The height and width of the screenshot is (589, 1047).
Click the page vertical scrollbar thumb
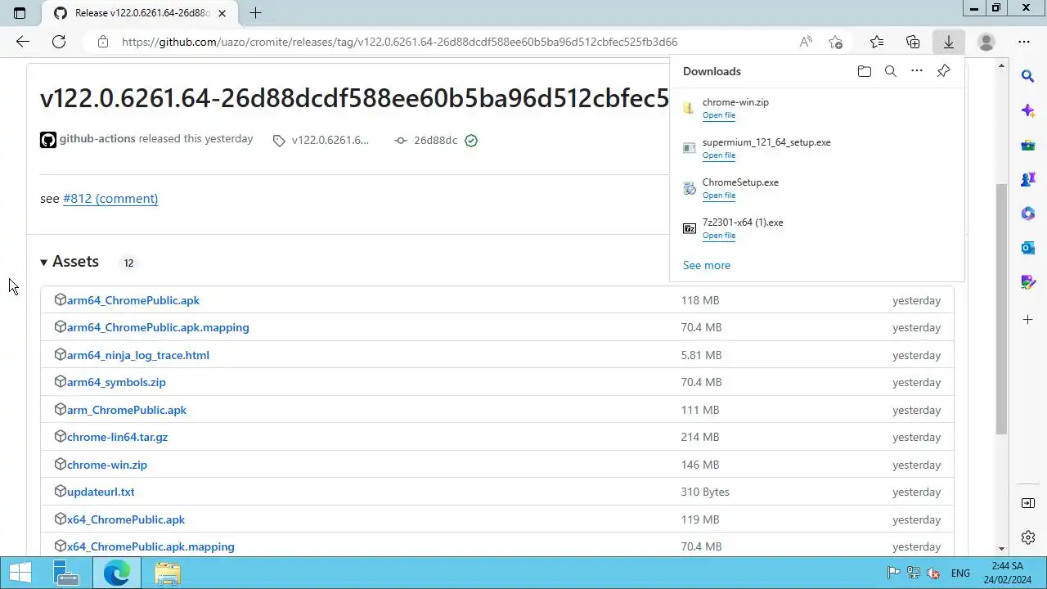pos(1001,308)
